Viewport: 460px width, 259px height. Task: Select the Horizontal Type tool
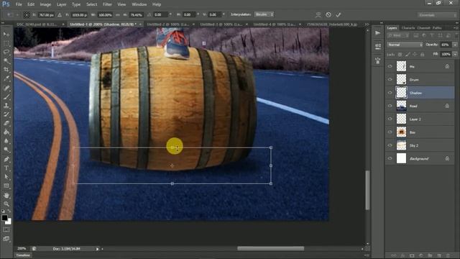tap(6, 168)
